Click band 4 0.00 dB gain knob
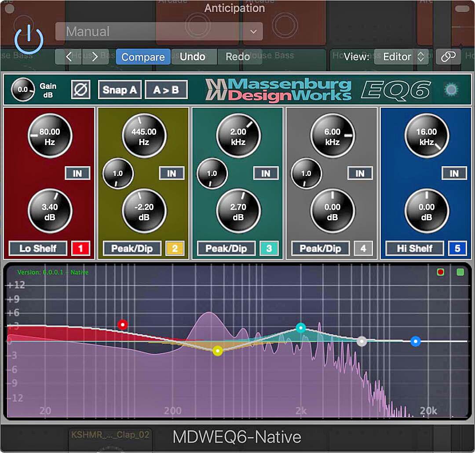475x453 pixels. (x=332, y=211)
